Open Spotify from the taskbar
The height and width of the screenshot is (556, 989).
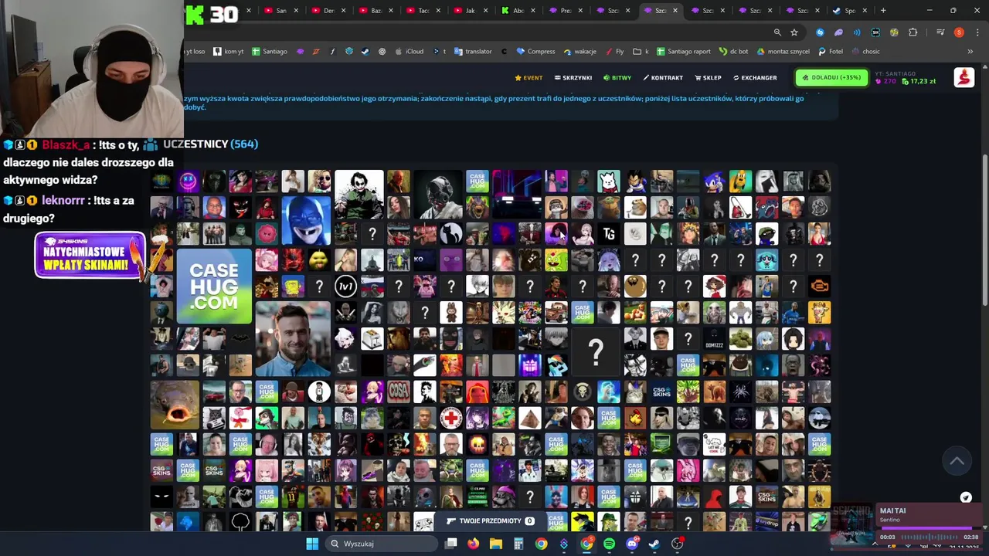pyautogui.click(x=609, y=544)
